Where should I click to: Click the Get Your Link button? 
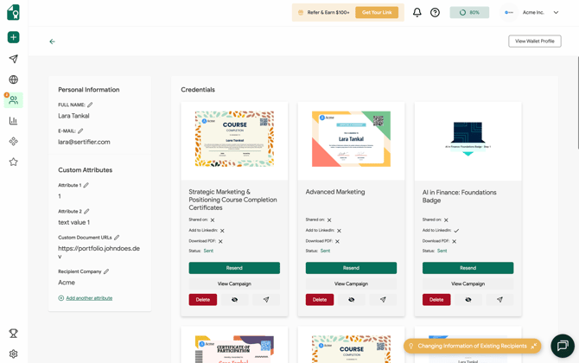click(377, 13)
